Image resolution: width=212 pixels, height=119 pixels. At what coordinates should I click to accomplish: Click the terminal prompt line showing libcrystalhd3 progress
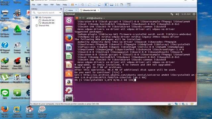[x=105, y=80]
